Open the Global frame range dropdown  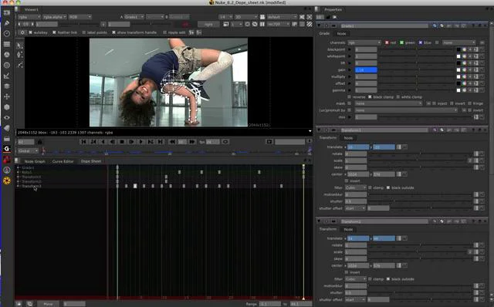[28, 151]
